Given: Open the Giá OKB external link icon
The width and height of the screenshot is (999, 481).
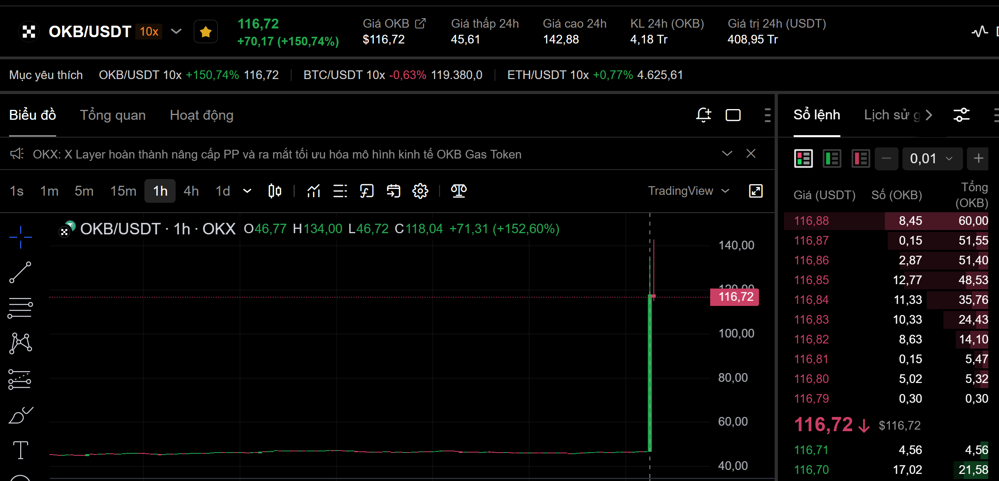Looking at the screenshot, I should click(x=420, y=23).
